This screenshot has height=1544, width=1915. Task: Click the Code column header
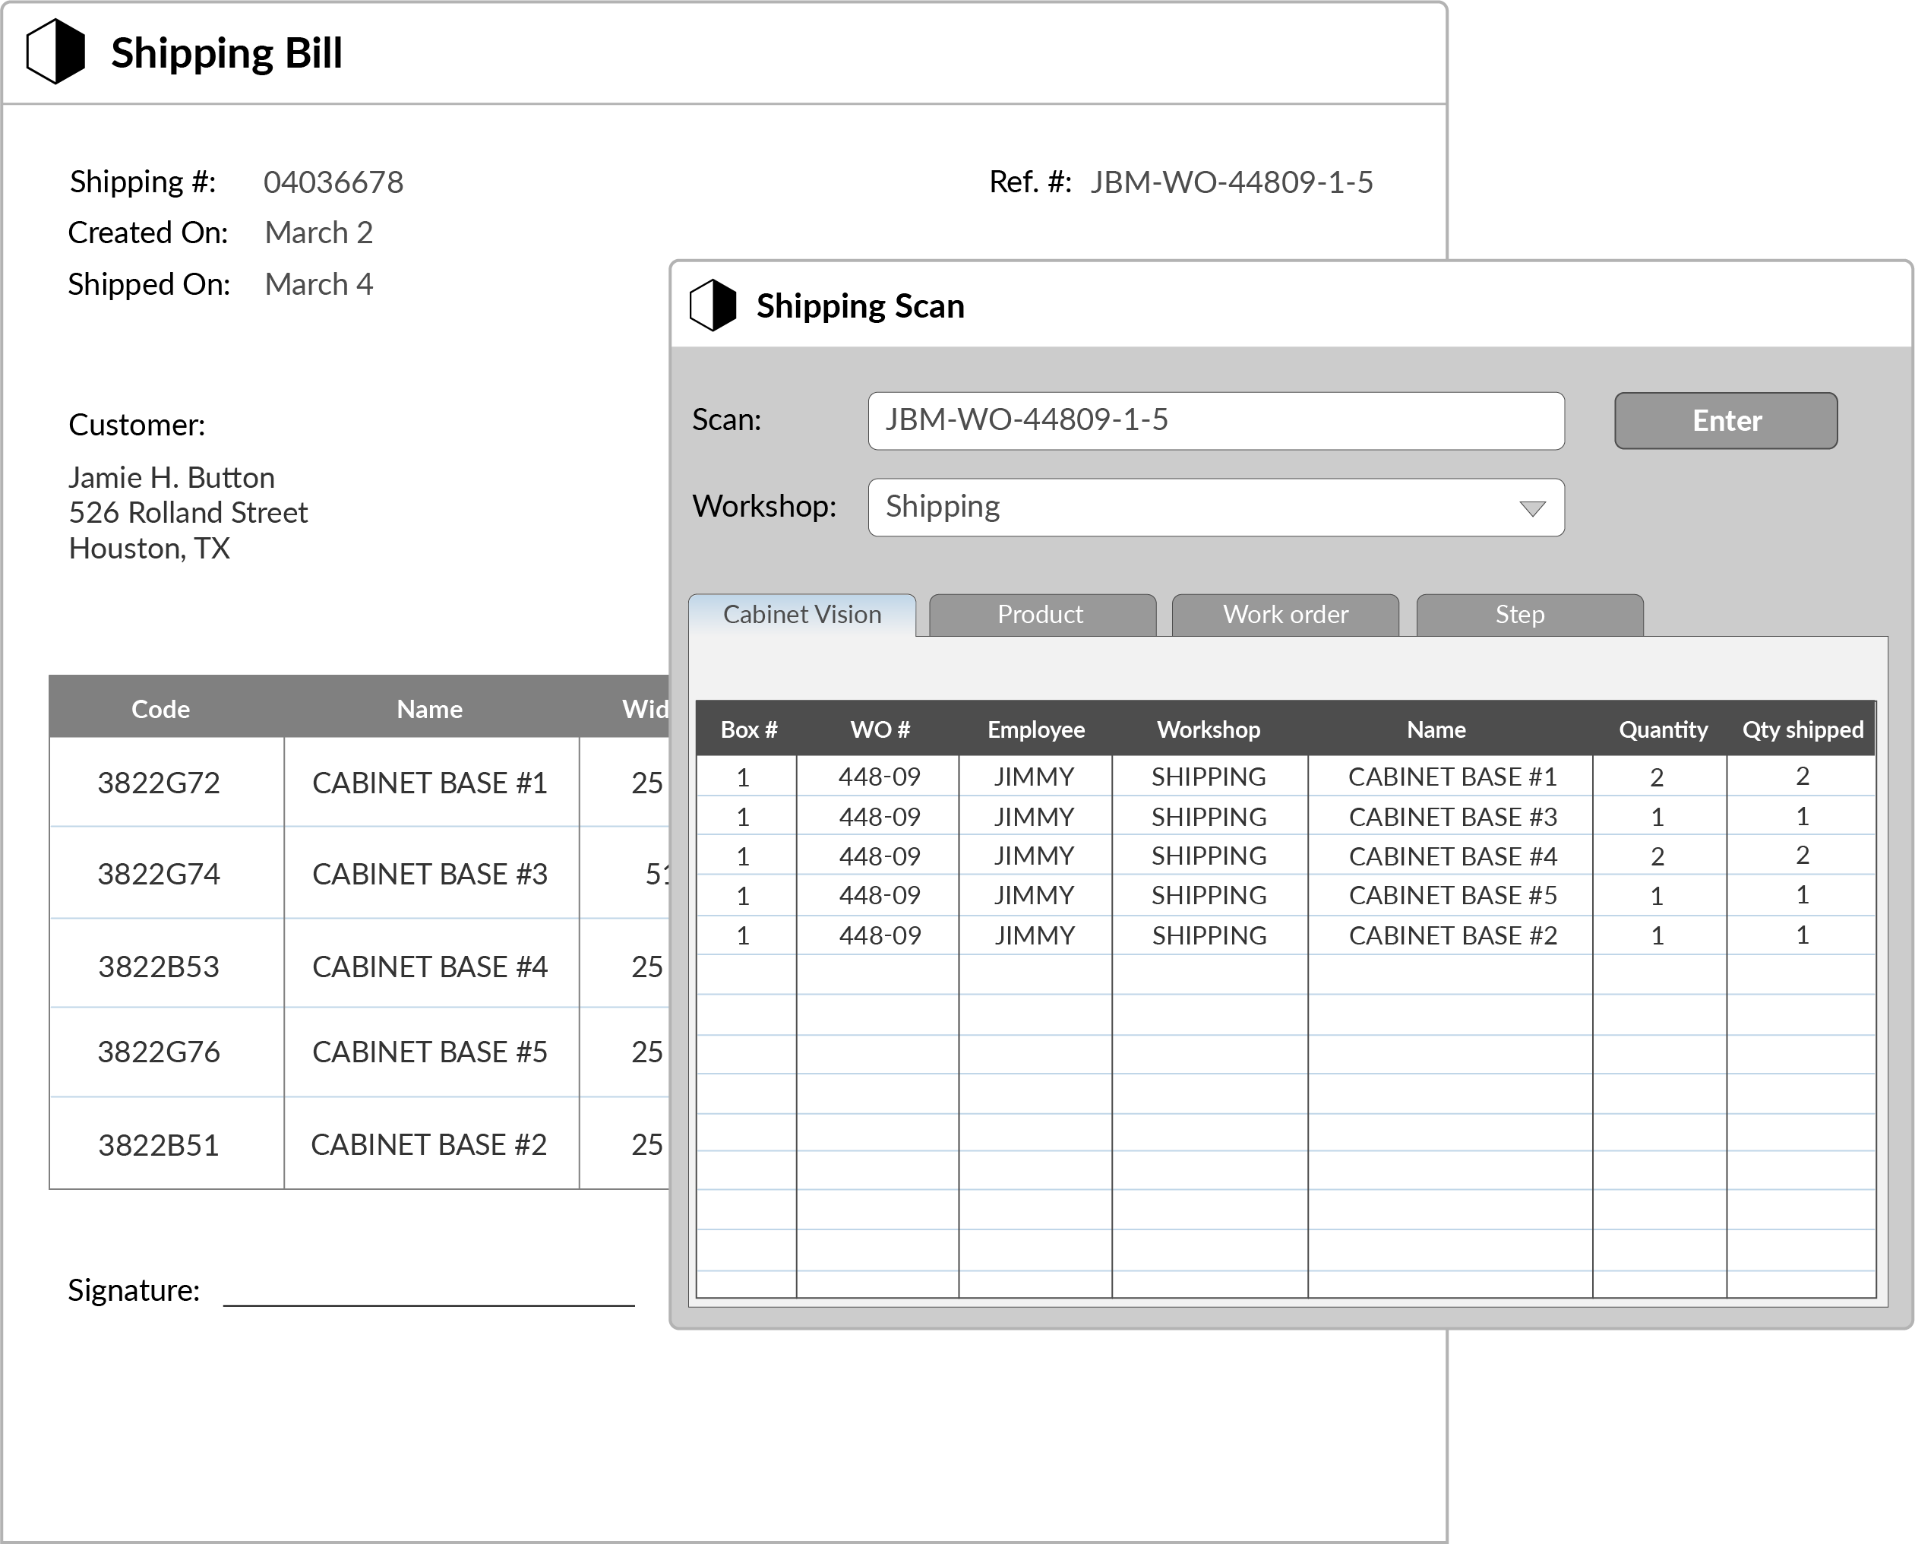tap(160, 709)
